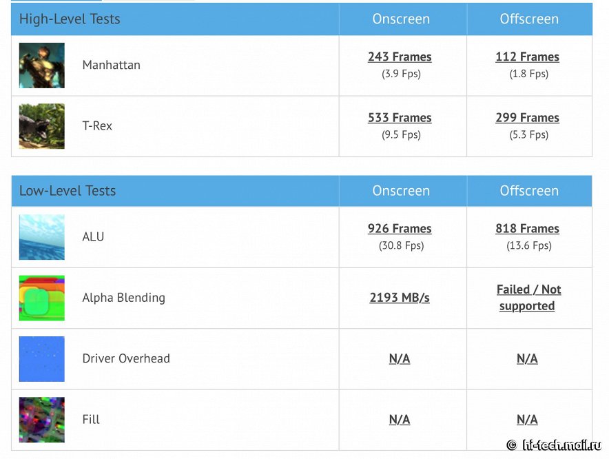Screen dimensions: 609x459
Task: Open the Manhattan test thumbnail
Action: point(42,65)
